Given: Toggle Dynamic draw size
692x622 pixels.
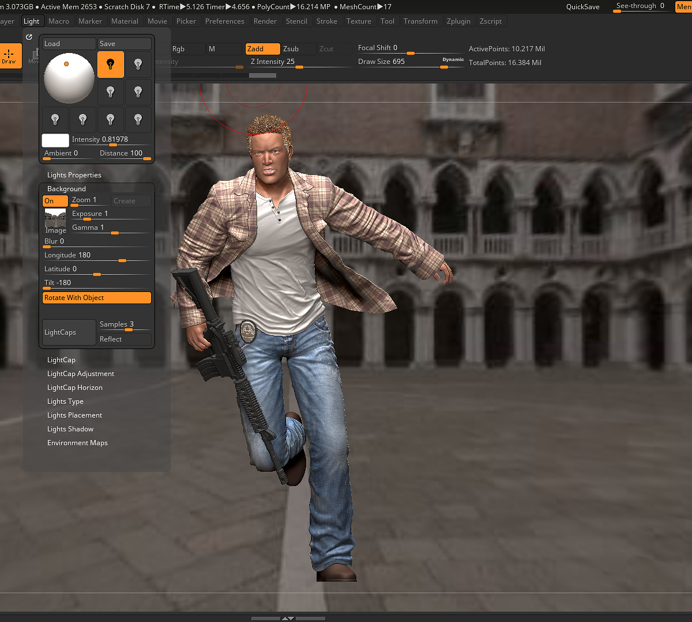Looking at the screenshot, I should (x=453, y=59).
